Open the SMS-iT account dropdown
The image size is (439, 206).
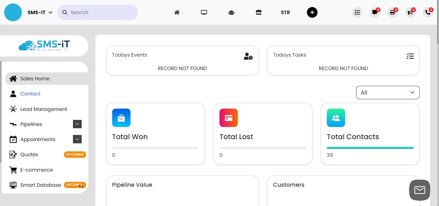pos(40,13)
